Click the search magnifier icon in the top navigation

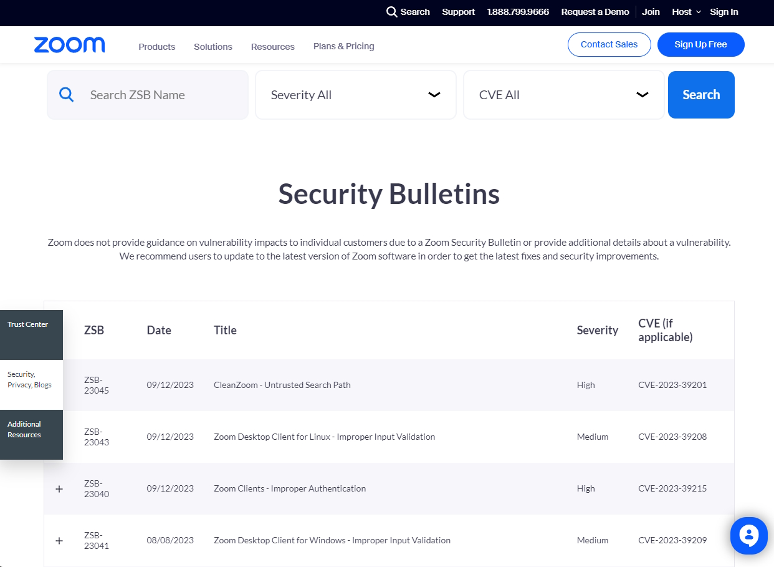tap(391, 12)
